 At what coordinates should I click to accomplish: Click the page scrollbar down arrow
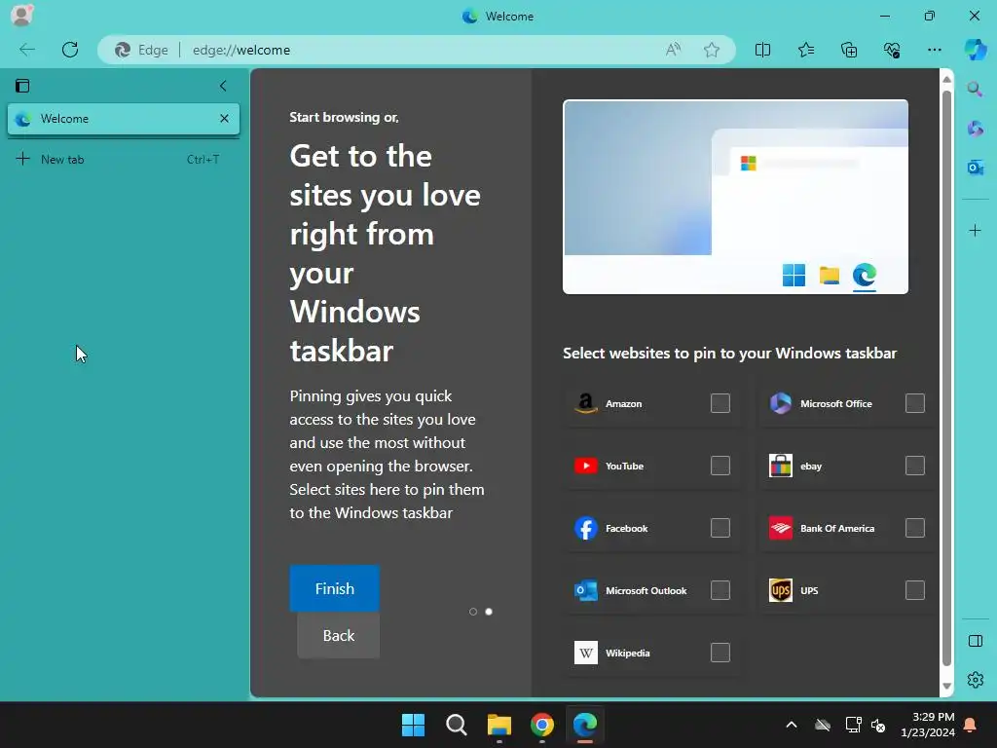point(946,686)
